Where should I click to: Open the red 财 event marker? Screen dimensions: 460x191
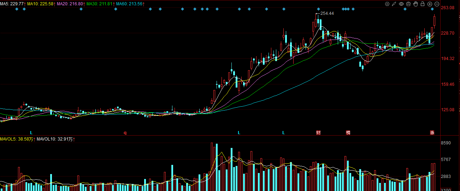pos(318,133)
